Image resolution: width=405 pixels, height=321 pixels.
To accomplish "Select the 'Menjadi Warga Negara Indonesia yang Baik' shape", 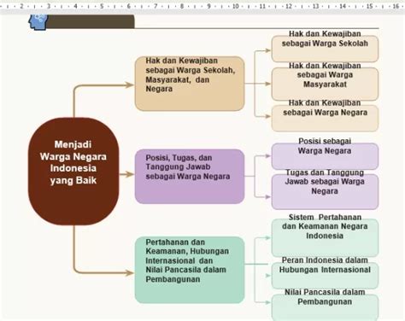I will click(73, 172).
